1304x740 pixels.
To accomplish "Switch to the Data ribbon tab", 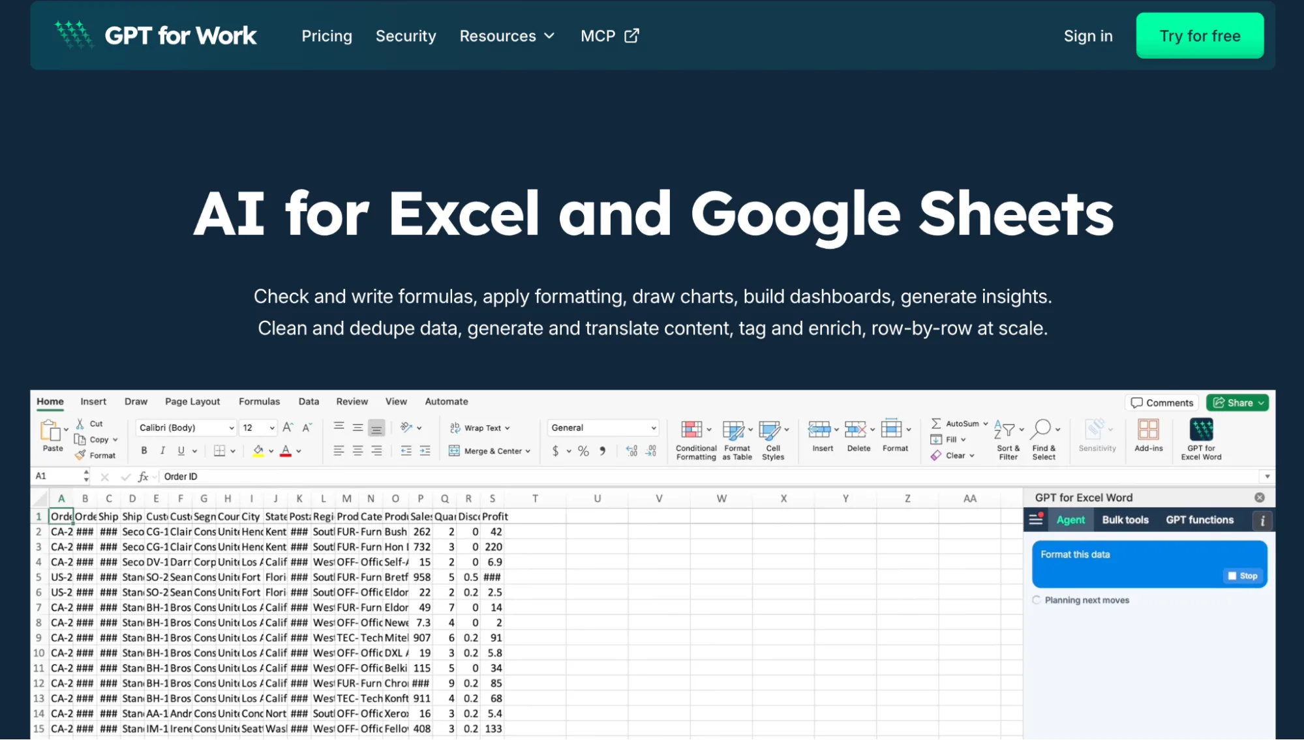I will [309, 402].
